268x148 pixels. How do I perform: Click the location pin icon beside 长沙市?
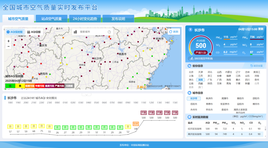(x=191, y=30)
